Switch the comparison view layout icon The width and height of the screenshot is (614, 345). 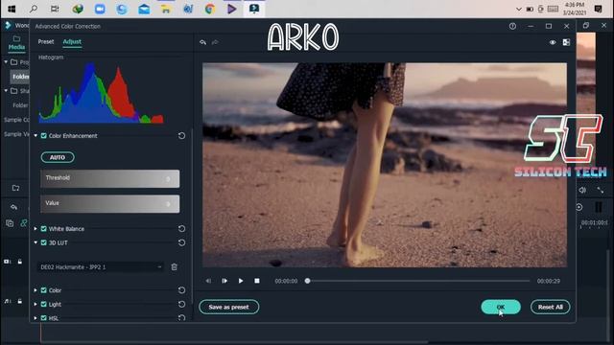pyautogui.click(x=566, y=42)
